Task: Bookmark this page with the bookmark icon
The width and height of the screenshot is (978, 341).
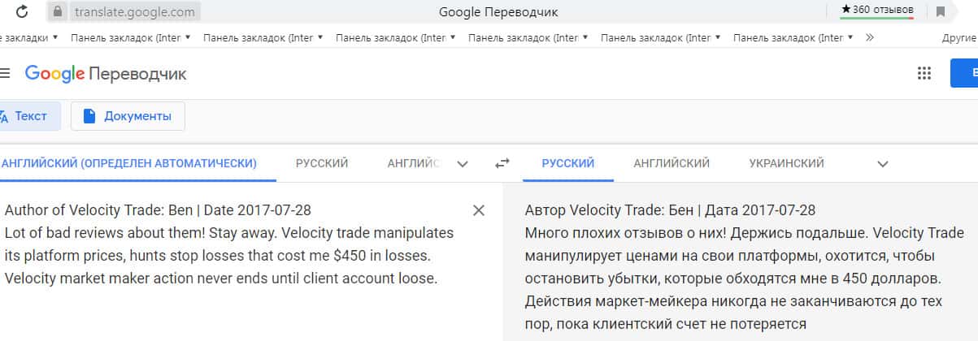Action: [941, 11]
